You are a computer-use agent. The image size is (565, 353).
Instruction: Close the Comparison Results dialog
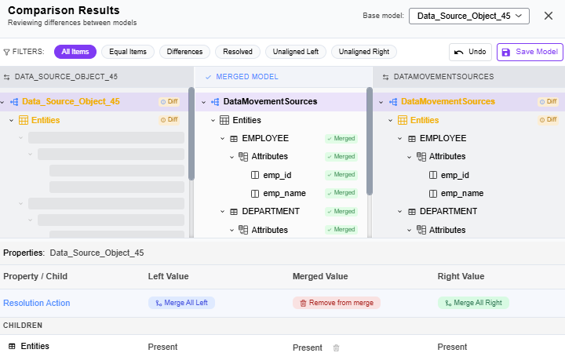549,16
